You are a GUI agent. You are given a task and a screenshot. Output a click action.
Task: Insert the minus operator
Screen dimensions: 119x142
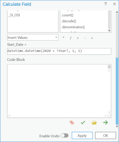coord(85,38)
